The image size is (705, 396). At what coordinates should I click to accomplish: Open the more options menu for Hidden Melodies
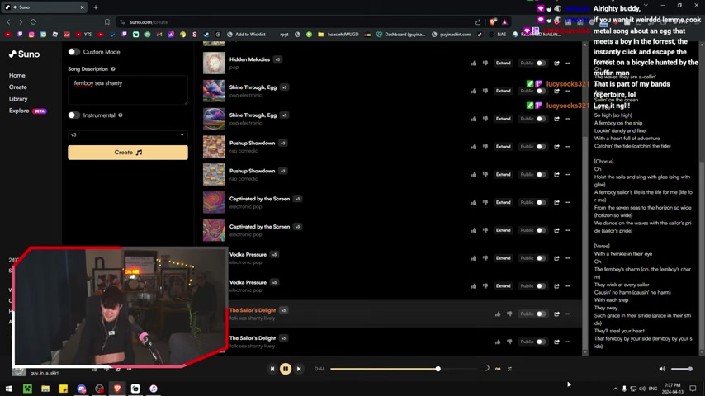click(x=568, y=63)
